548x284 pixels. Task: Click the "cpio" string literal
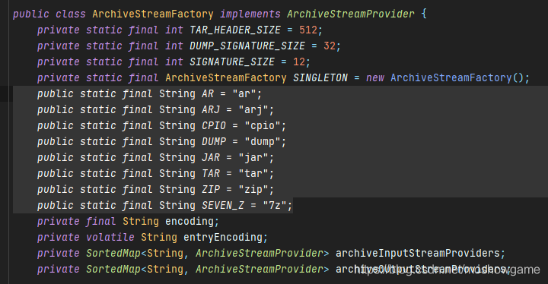pos(263,125)
